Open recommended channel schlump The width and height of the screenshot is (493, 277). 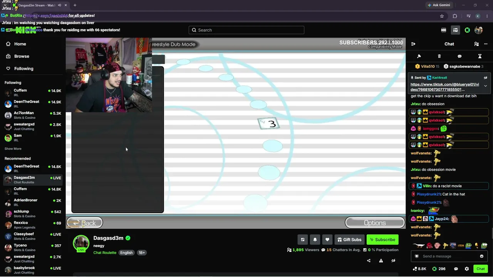(33, 214)
